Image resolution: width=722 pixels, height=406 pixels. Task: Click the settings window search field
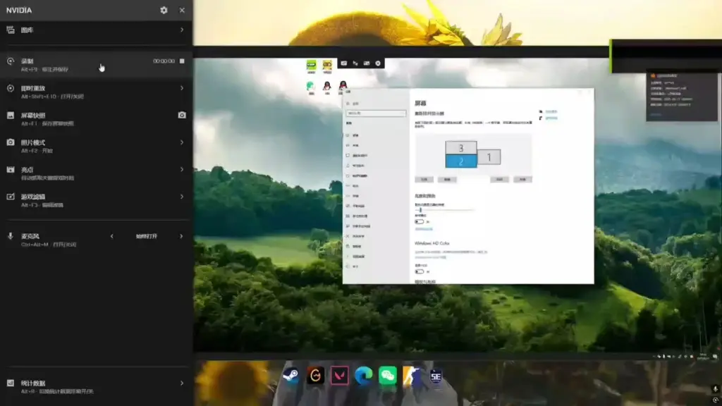(377, 113)
